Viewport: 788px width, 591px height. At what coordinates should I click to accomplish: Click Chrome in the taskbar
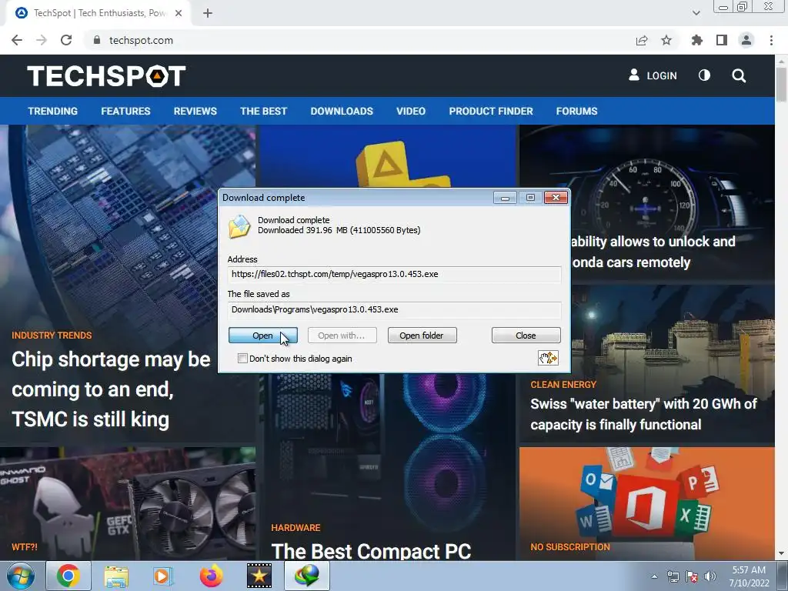click(68, 576)
